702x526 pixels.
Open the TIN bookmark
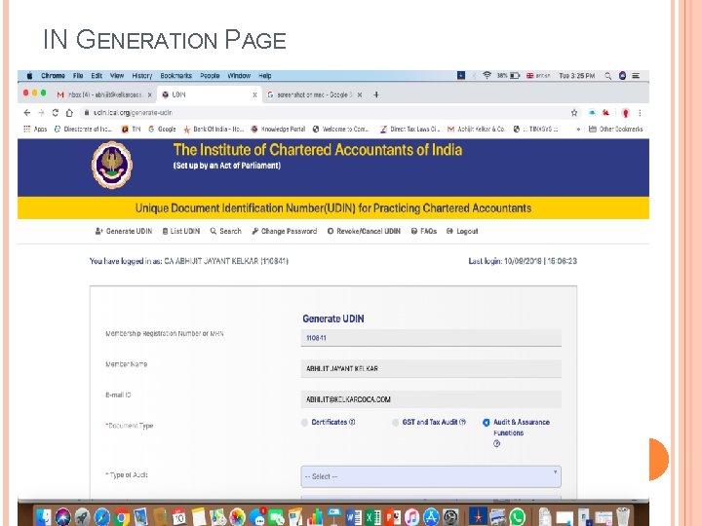point(132,129)
